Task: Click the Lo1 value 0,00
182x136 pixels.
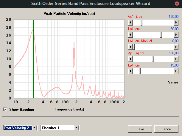Action: 175,41
